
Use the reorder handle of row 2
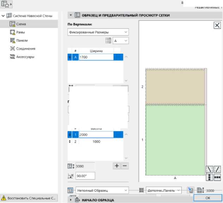(x=69, y=142)
